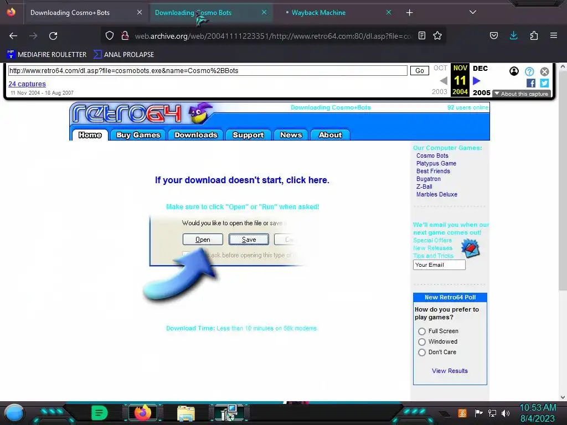Open the Wayback user account icon

(x=514, y=71)
